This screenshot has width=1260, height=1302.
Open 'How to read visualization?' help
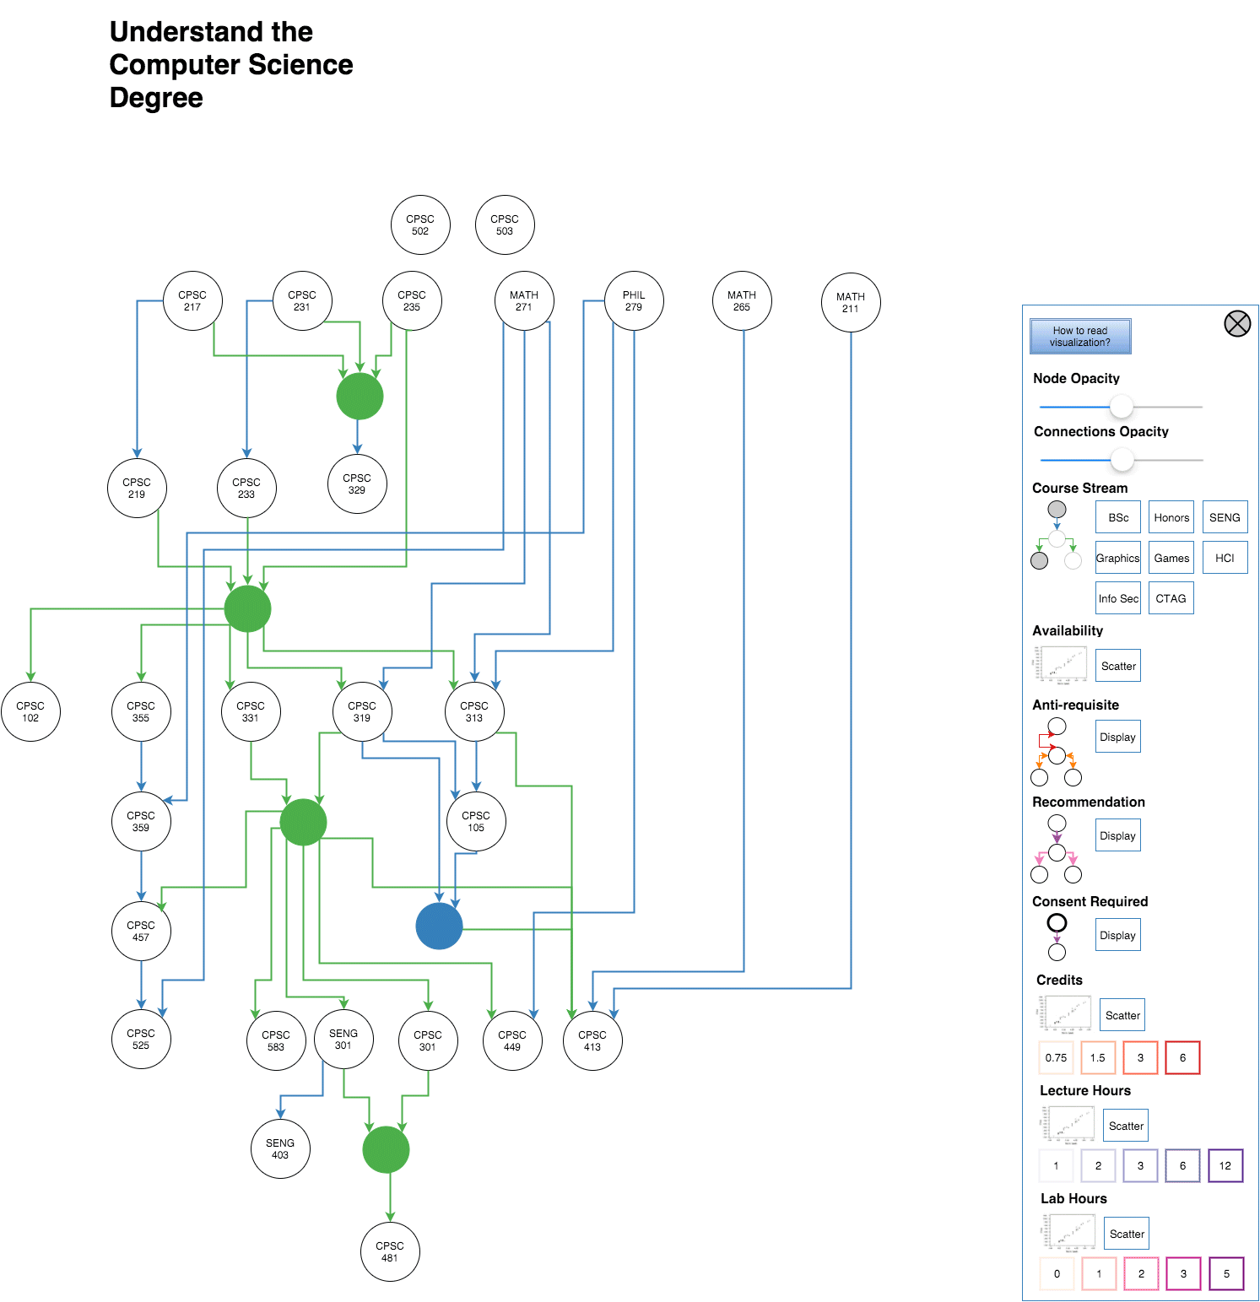[1080, 337]
